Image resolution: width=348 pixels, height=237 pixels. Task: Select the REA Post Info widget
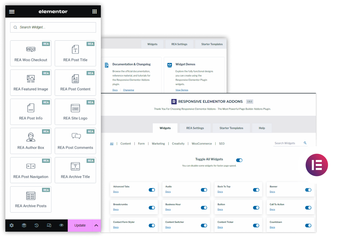(31, 112)
